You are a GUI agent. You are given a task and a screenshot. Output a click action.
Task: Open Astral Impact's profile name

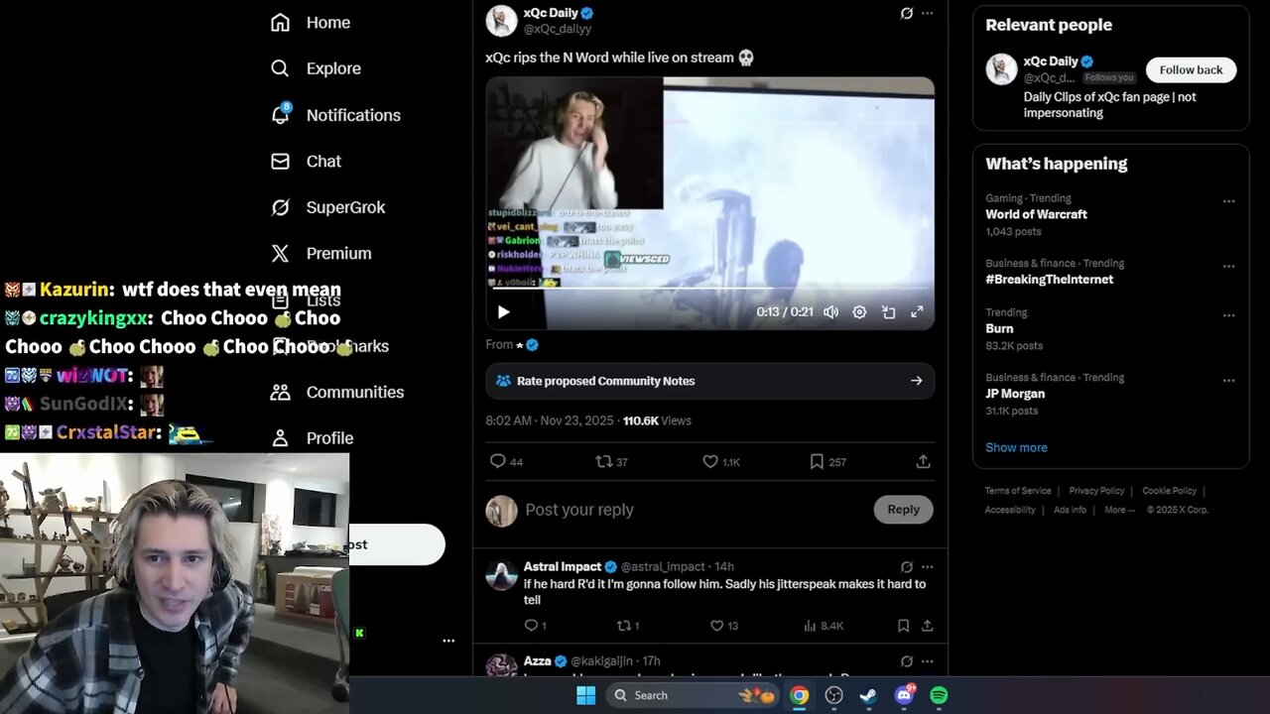[563, 567]
